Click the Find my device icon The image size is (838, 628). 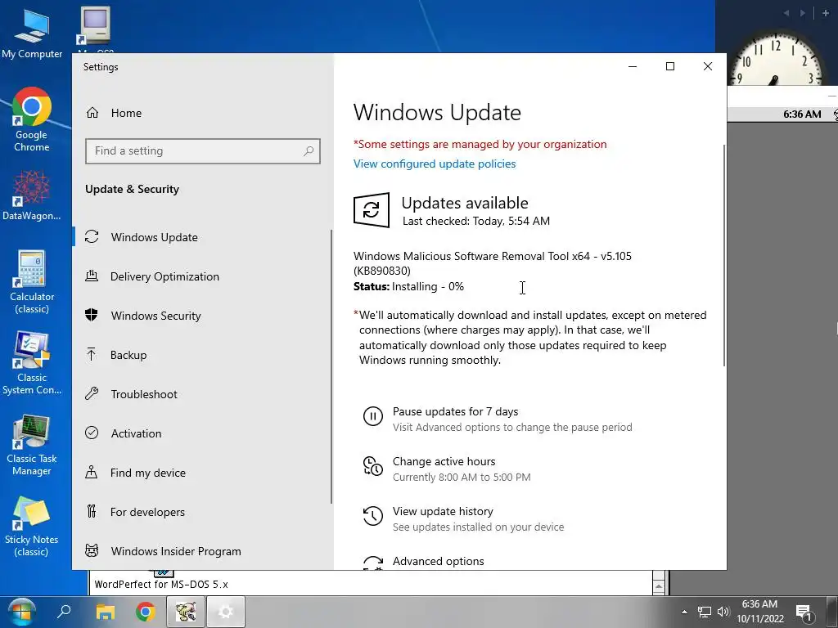point(92,472)
